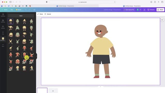165x93 pixels.
Task: Select the standing yellow-shirt body thumbnail
Action: tap(11, 21)
